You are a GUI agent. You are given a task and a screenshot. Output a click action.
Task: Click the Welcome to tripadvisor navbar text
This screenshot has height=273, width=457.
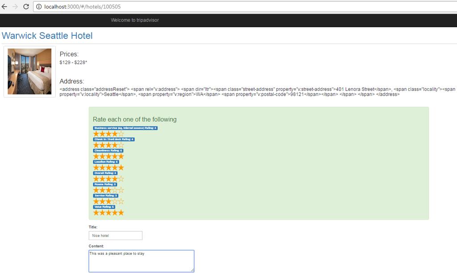click(135, 20)
